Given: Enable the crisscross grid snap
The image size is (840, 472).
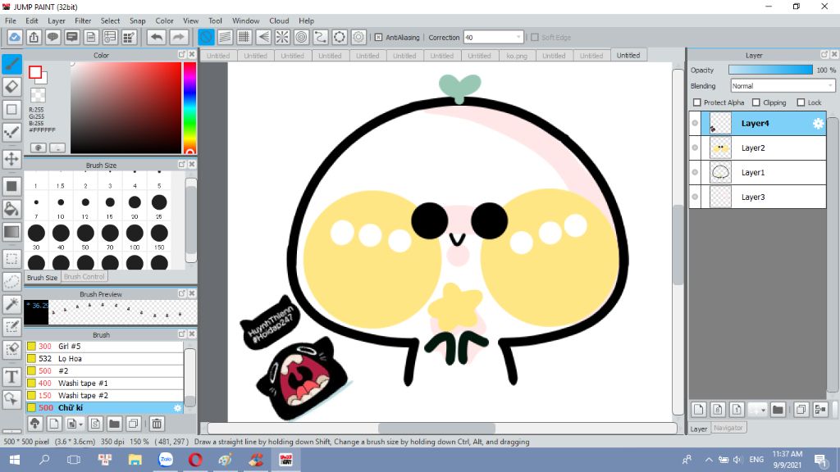Looking at the screenshot, I should [x=244, y=37].
